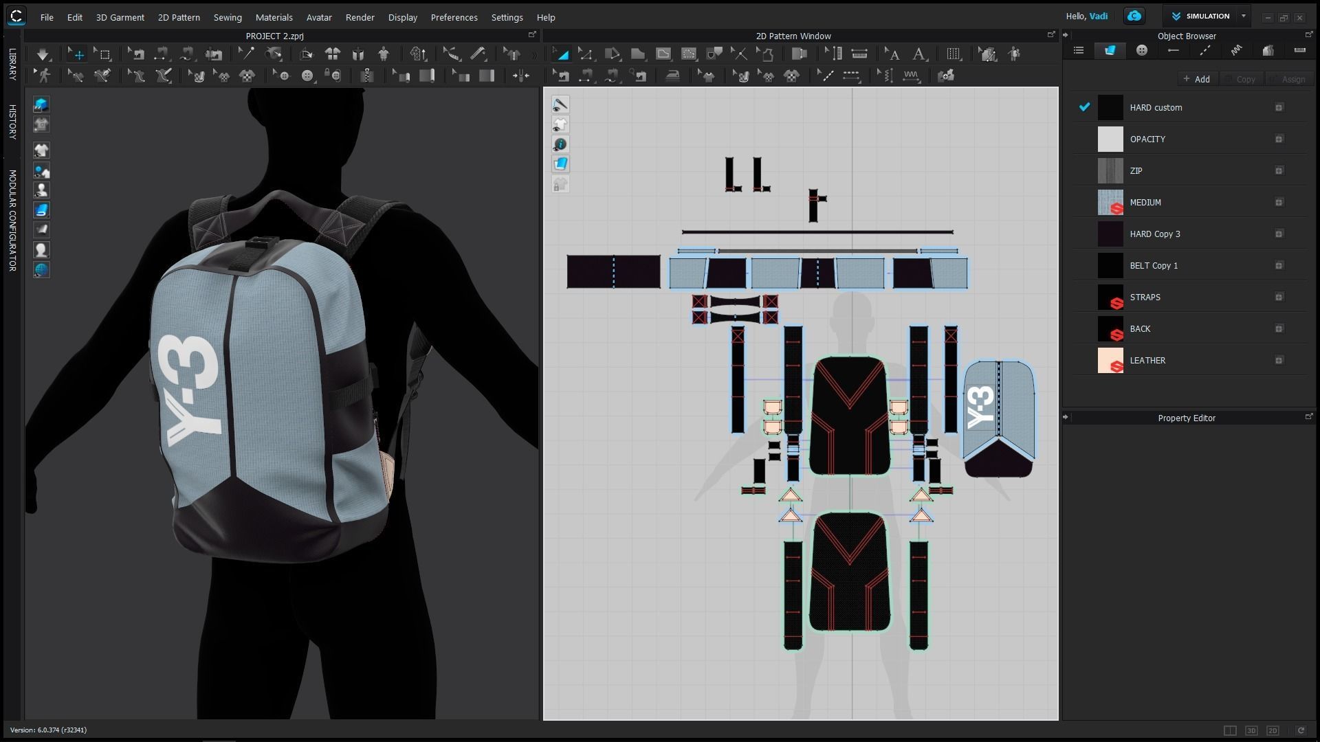Select the Steam iron tool in 2D toolbar
Screen dimensions: 1320x742
point(672,76)
